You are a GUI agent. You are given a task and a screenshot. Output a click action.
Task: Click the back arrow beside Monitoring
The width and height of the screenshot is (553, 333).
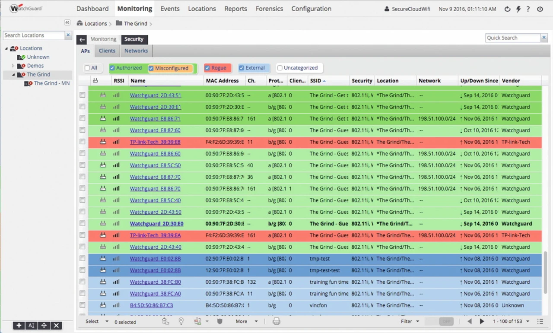[82, 40]
